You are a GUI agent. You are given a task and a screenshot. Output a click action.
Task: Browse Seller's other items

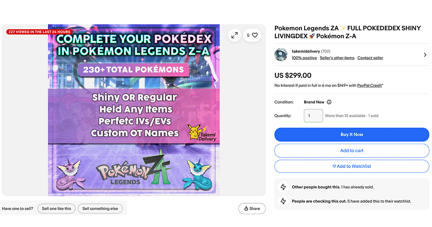[337, 58]
